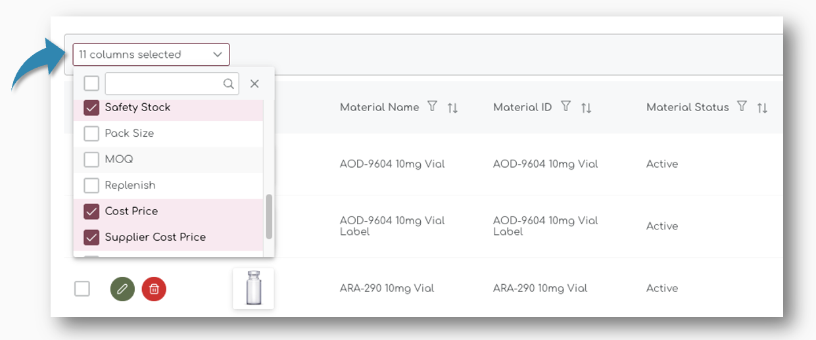This screenshot has width=816, height=340.
Task: Open the vial product thumbnail image
Action: pyautogui.click(x=253, y=289)
